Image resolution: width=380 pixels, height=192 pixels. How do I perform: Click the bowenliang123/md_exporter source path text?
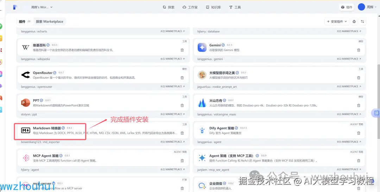pos(40,142)
